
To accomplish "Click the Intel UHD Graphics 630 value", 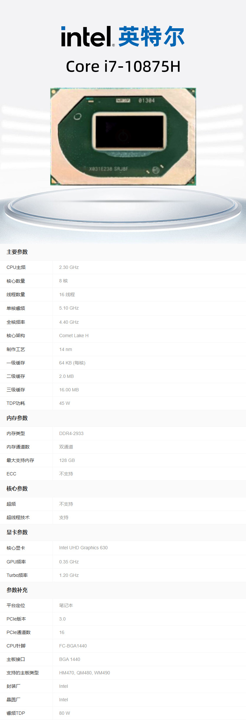I will pyautogui.click(x=83, y=548).
